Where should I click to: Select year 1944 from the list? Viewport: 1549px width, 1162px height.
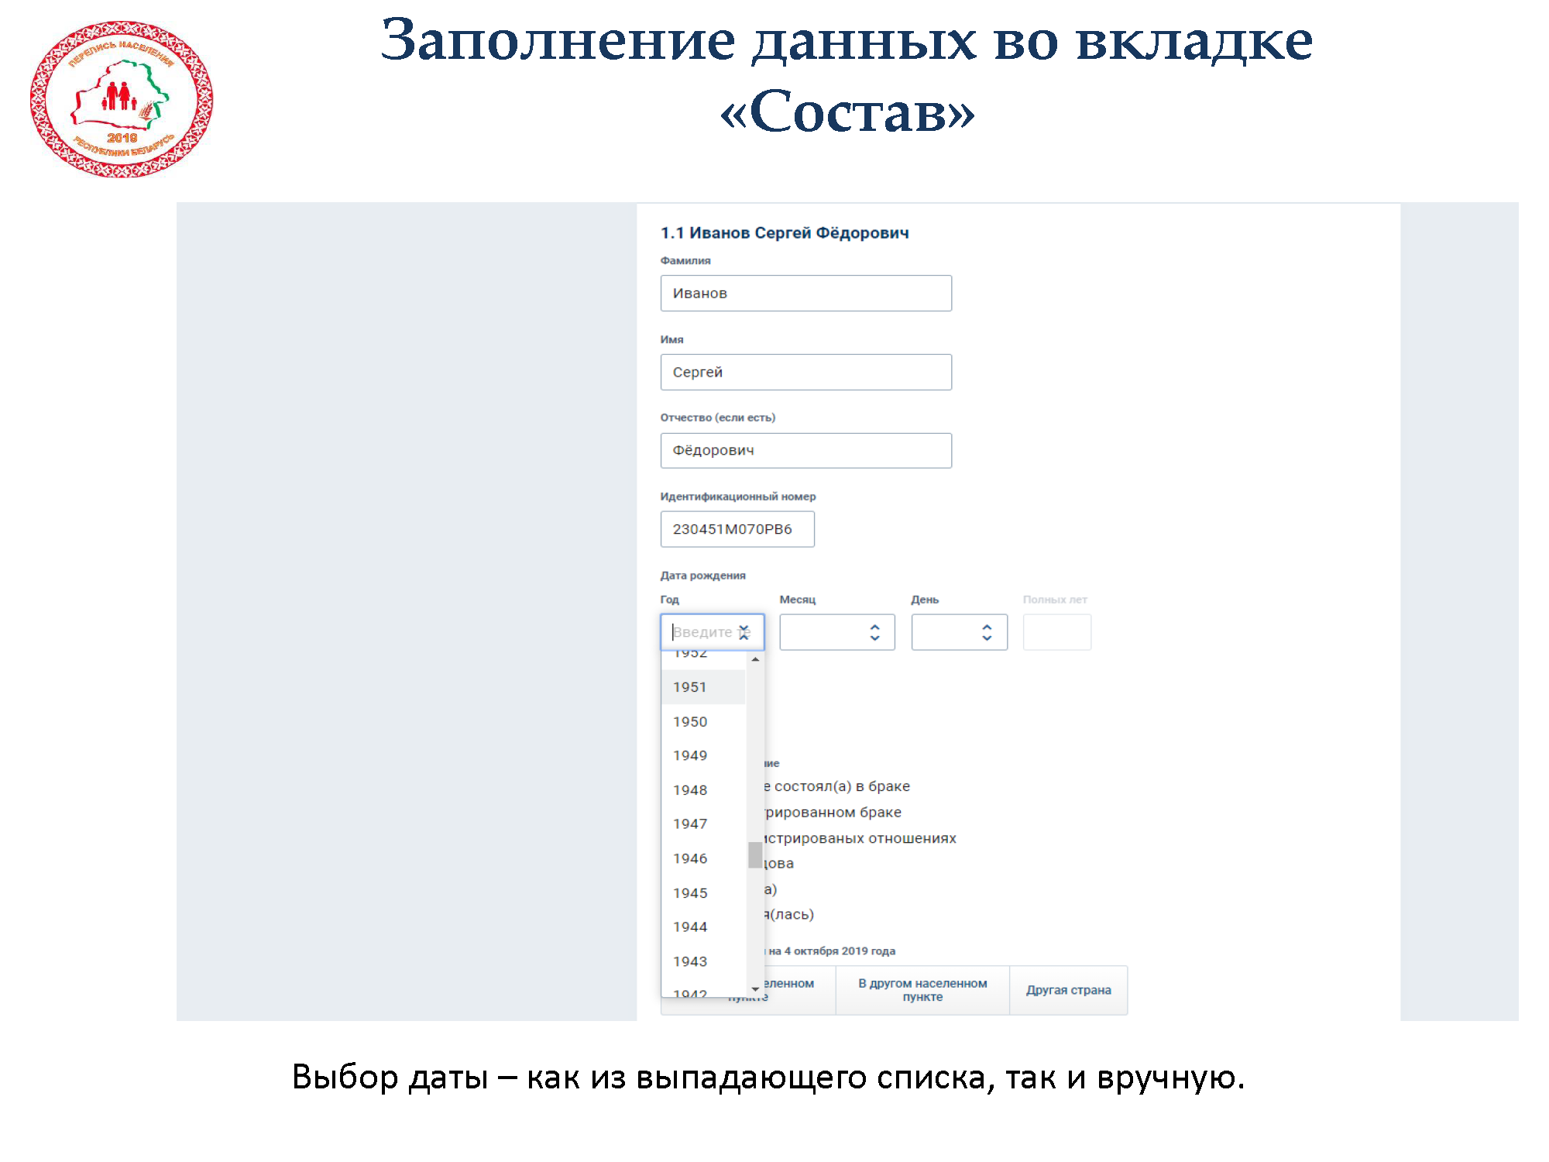tap(703, 927)
